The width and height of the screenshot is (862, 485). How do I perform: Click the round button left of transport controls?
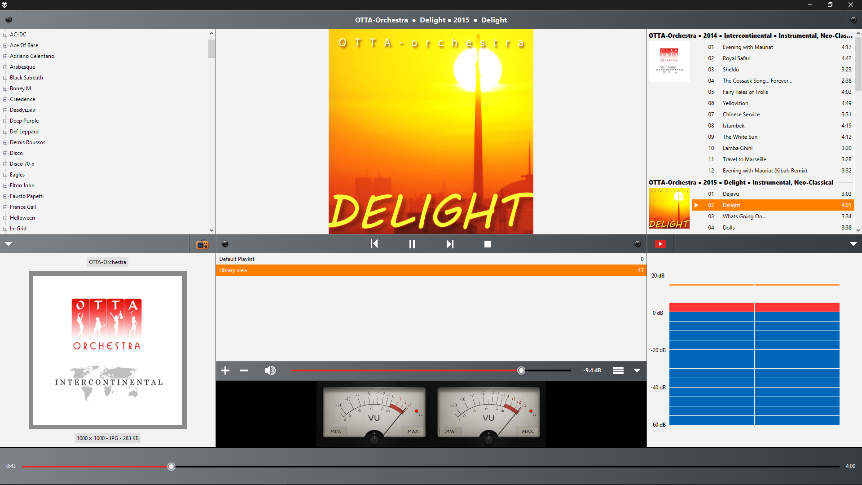(225, 244)
